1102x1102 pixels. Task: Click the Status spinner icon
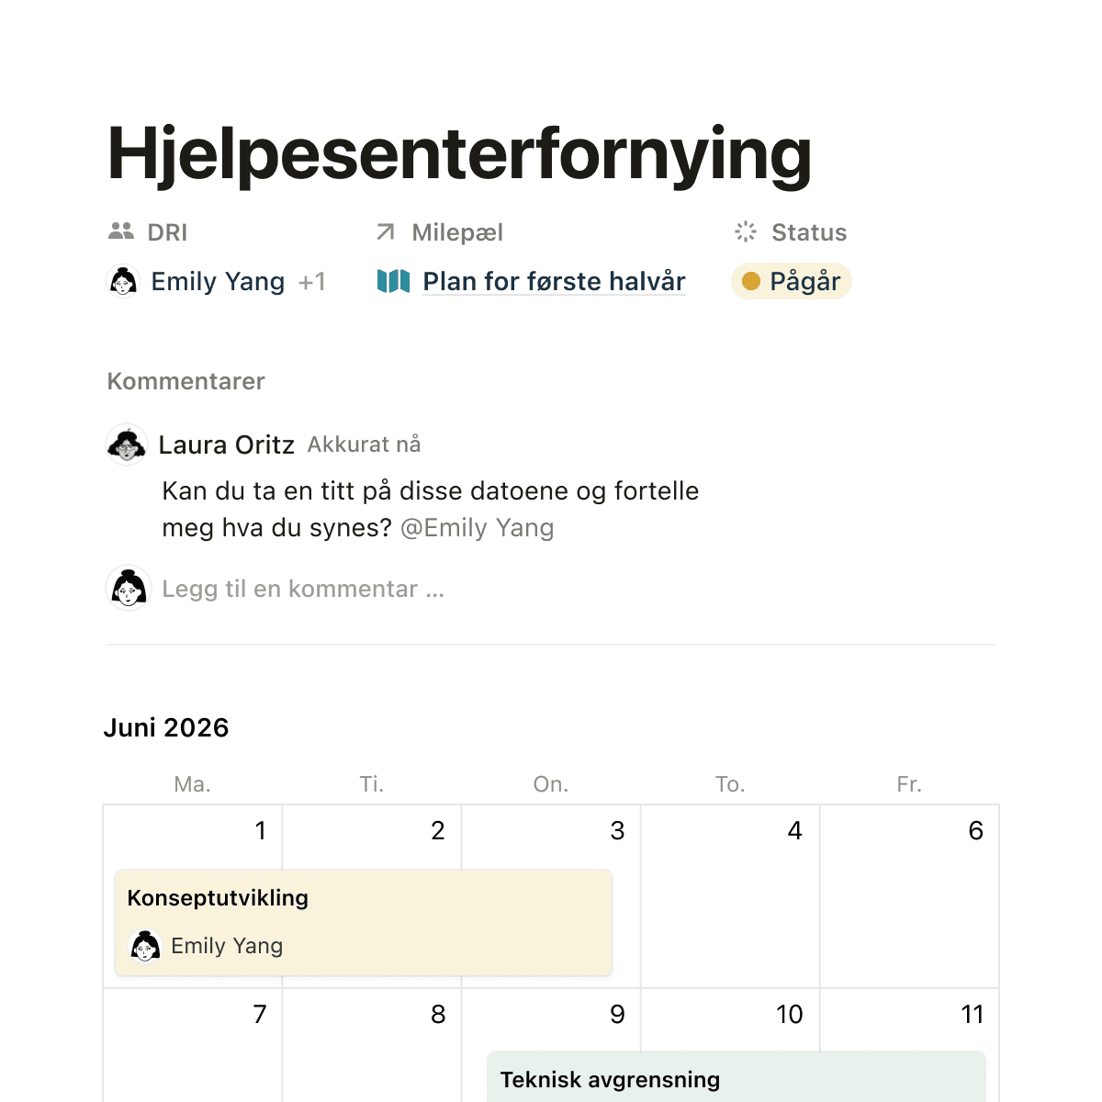point(746,231)
